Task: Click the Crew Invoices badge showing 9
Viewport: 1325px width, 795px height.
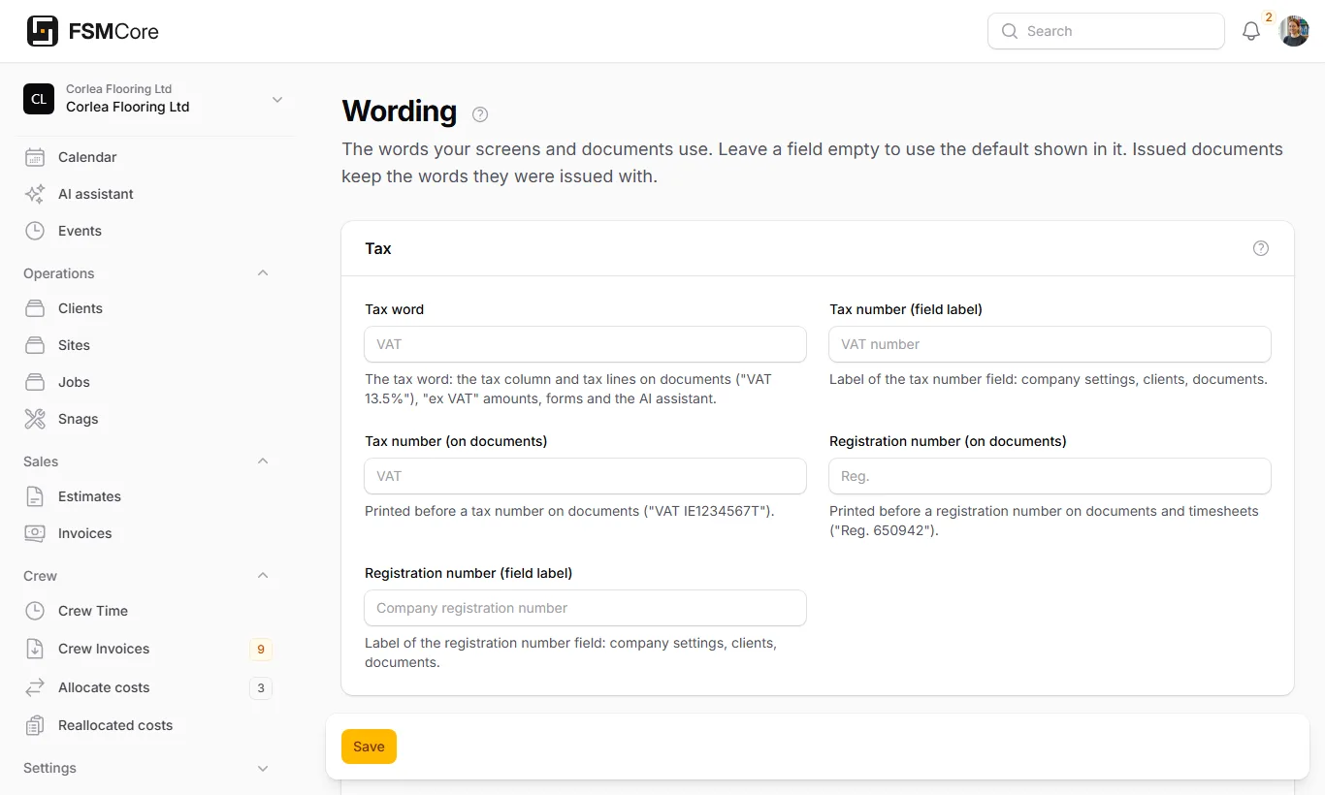Action: tap(260, 650)
